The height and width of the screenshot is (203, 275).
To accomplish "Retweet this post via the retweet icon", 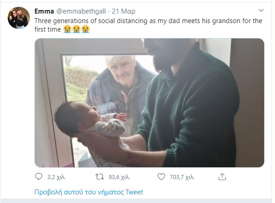I will 100,177.
